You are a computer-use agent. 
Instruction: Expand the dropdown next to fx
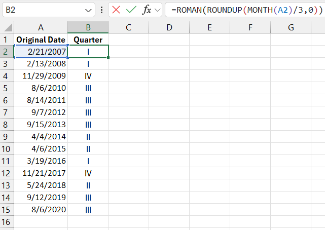(x=158, y=10)
